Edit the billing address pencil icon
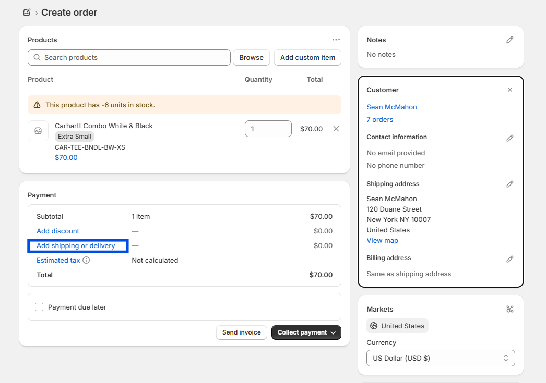This screenshot has width=546, height=383. point(510,259)
